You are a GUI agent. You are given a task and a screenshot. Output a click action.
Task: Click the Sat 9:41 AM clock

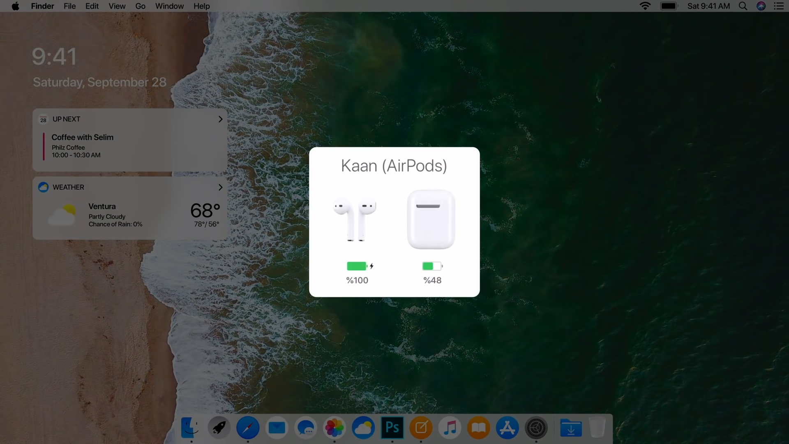click(709, 6)
